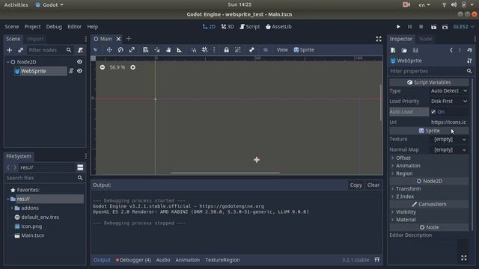
Task: Open the WebSprite attached script icon
Action: point(71,71)
